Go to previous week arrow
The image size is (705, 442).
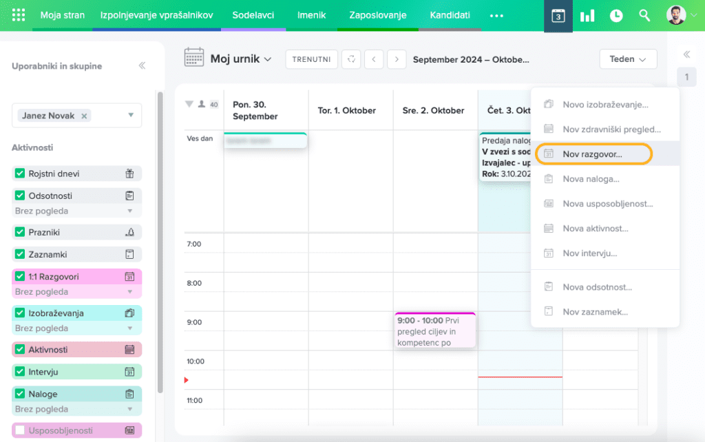(373, 59)
